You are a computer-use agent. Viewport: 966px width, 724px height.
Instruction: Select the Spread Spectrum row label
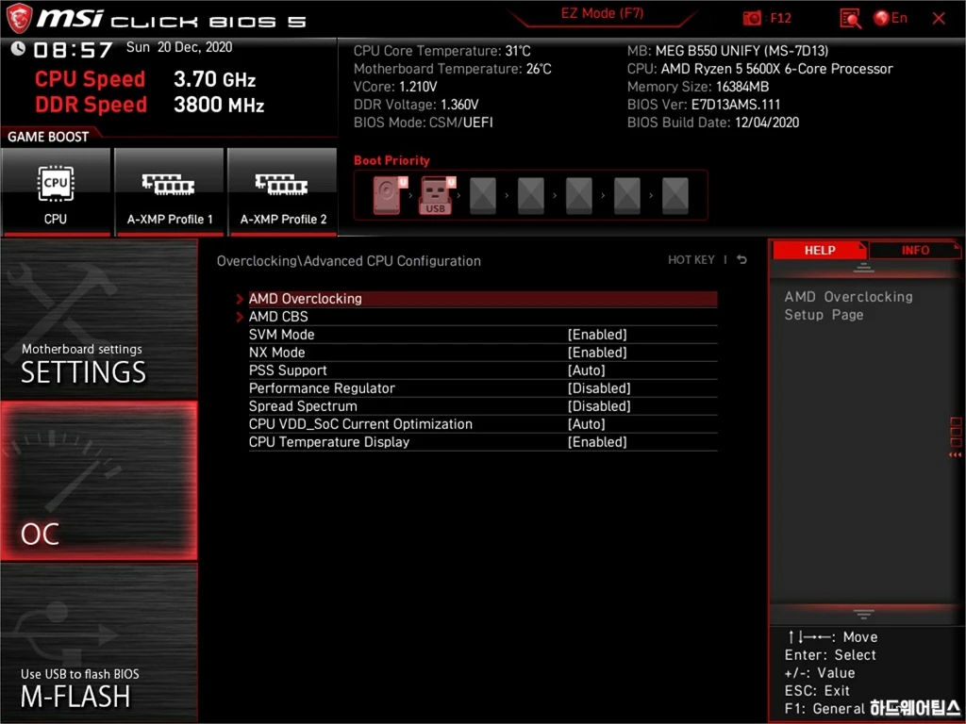[303, 405]
